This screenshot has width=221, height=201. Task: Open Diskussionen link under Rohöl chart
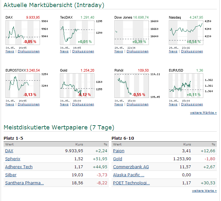point(138,104)
